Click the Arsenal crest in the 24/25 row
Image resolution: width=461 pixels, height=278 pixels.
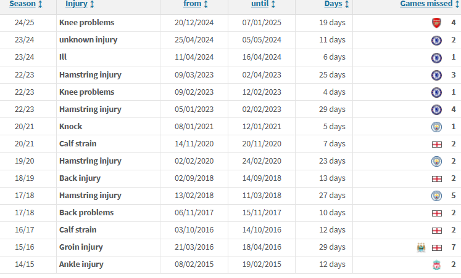pyautogui.click(x=436, y=23)
